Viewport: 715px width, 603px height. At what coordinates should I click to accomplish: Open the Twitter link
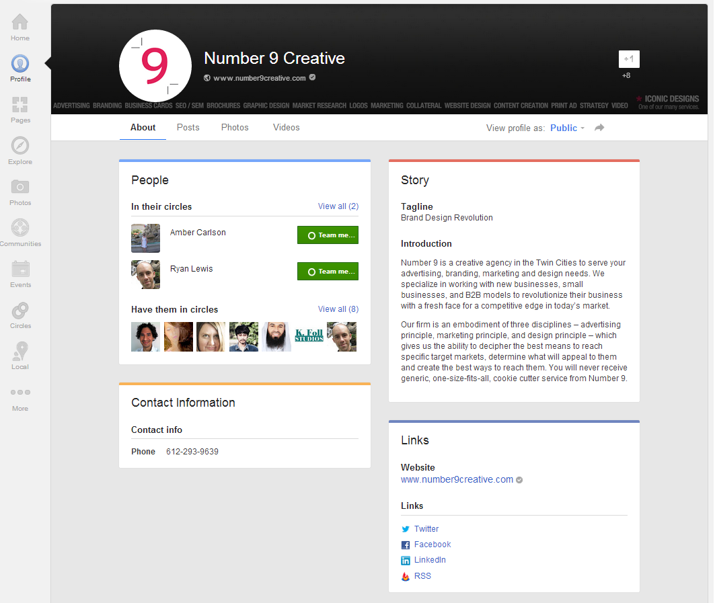click(x=426, y=529)
